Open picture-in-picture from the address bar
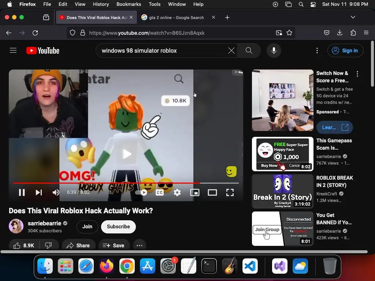 tap(279, 33)
